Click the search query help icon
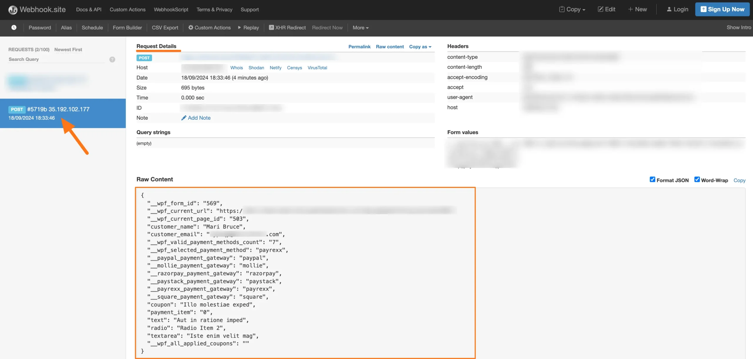This screenshot has width=753, height=359. (112, 59)
